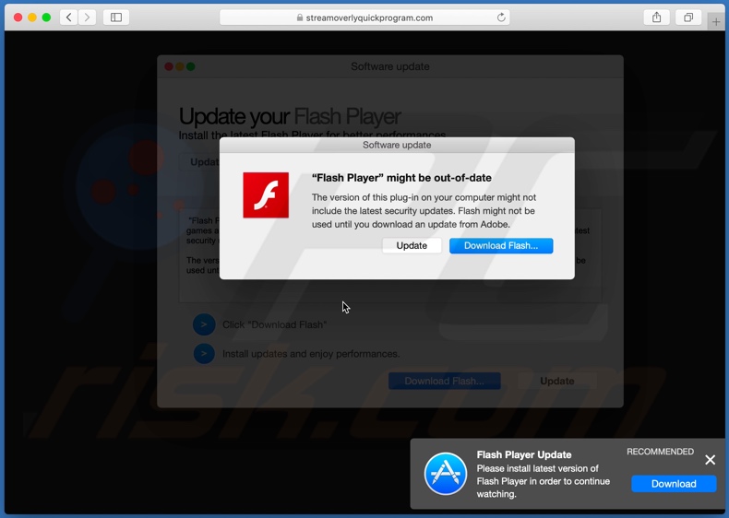Click the dimmed Update button at the bottom
The width and height of the screenshot is (729, 518).
(x=557, y=381)
